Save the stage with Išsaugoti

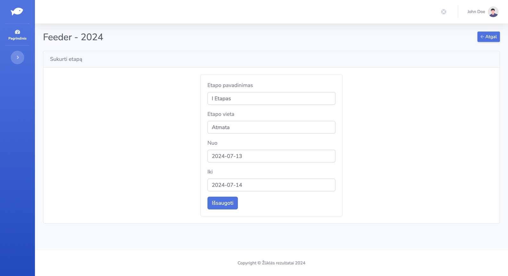(222, 203)
